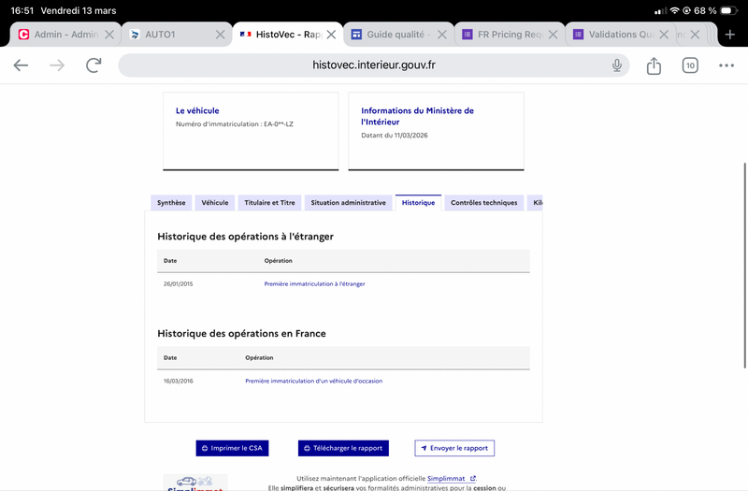Download report with Télécharger le rapport
The height and width of the screenshot is (491, 748).
coord(342,448)
